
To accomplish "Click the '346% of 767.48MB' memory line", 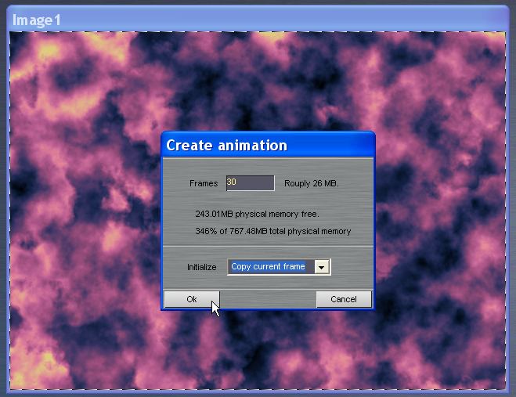I will [272, 232].
